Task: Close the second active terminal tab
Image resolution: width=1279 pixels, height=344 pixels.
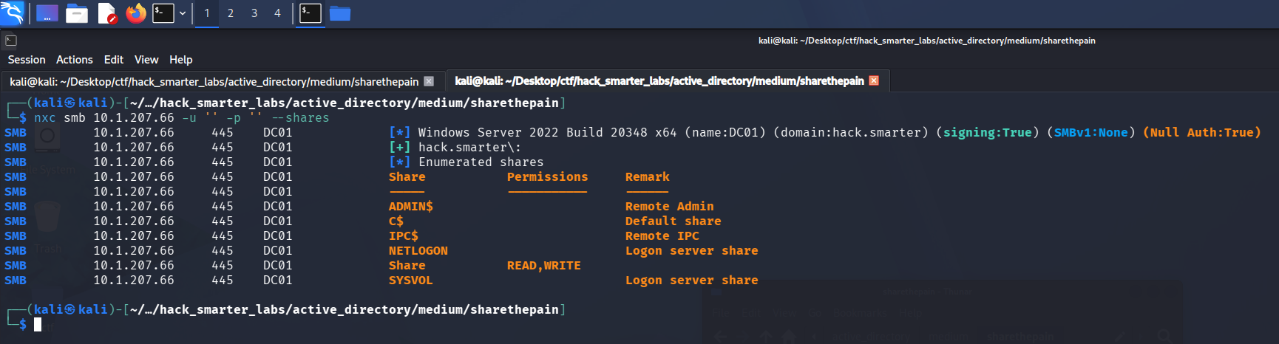Action: (x=874, y=80)
